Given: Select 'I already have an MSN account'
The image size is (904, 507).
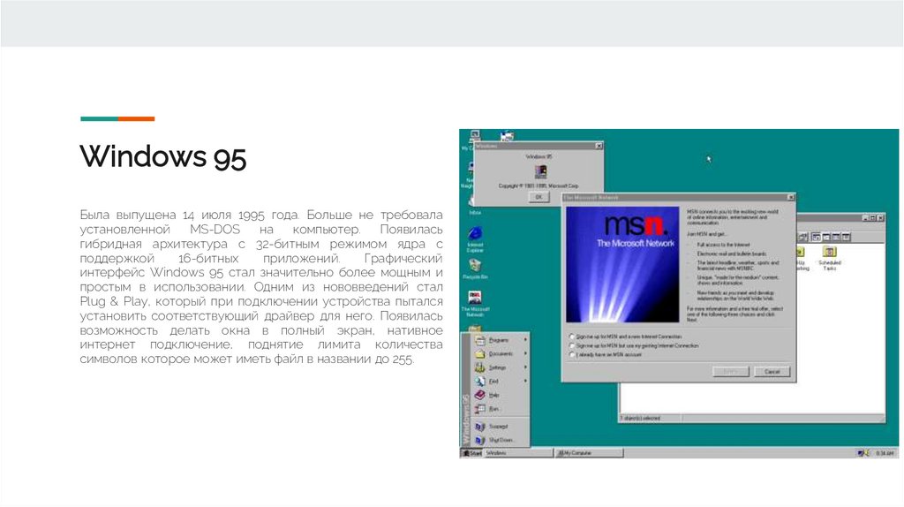Looking at the screenshot, I should 605,355.
